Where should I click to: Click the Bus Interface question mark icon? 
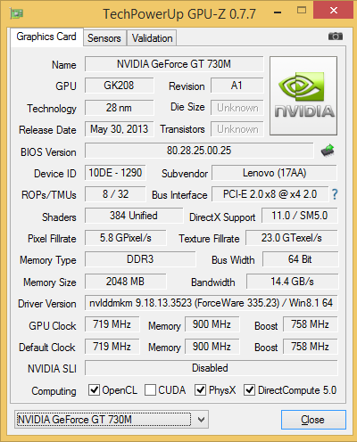tap(335, 194)
